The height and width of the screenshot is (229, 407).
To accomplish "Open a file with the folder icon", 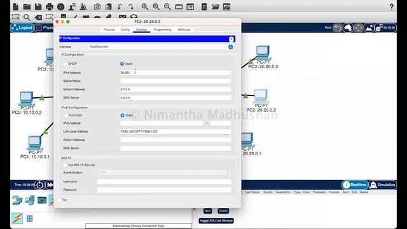I will pos(27,7).
